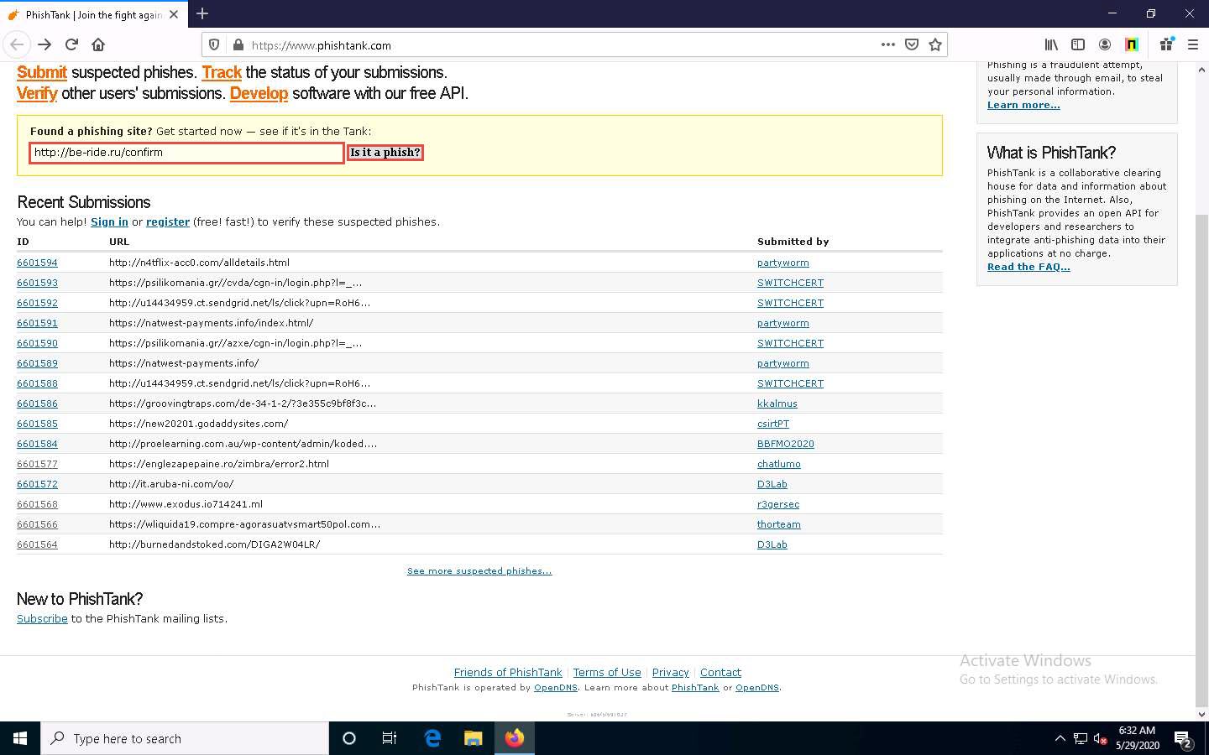Open submitter BBFMO2020 profile
The height and width of the screenshot is (755, 1209).
coord(786,444)
